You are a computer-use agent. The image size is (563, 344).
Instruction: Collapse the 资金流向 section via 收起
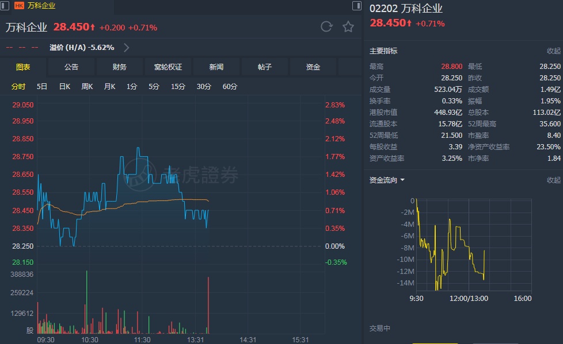553,180
